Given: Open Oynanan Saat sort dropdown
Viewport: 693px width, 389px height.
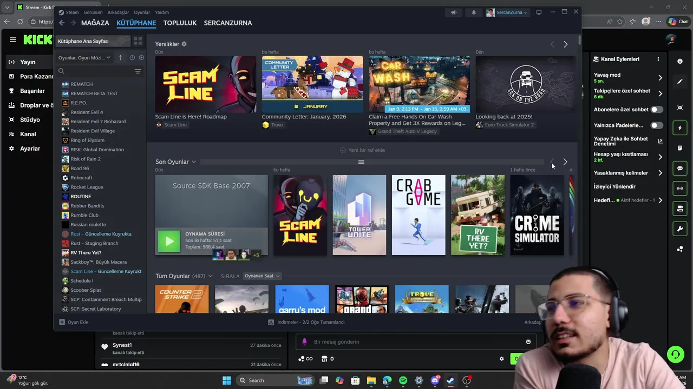Looking at the screenshot, I should 261,276.
